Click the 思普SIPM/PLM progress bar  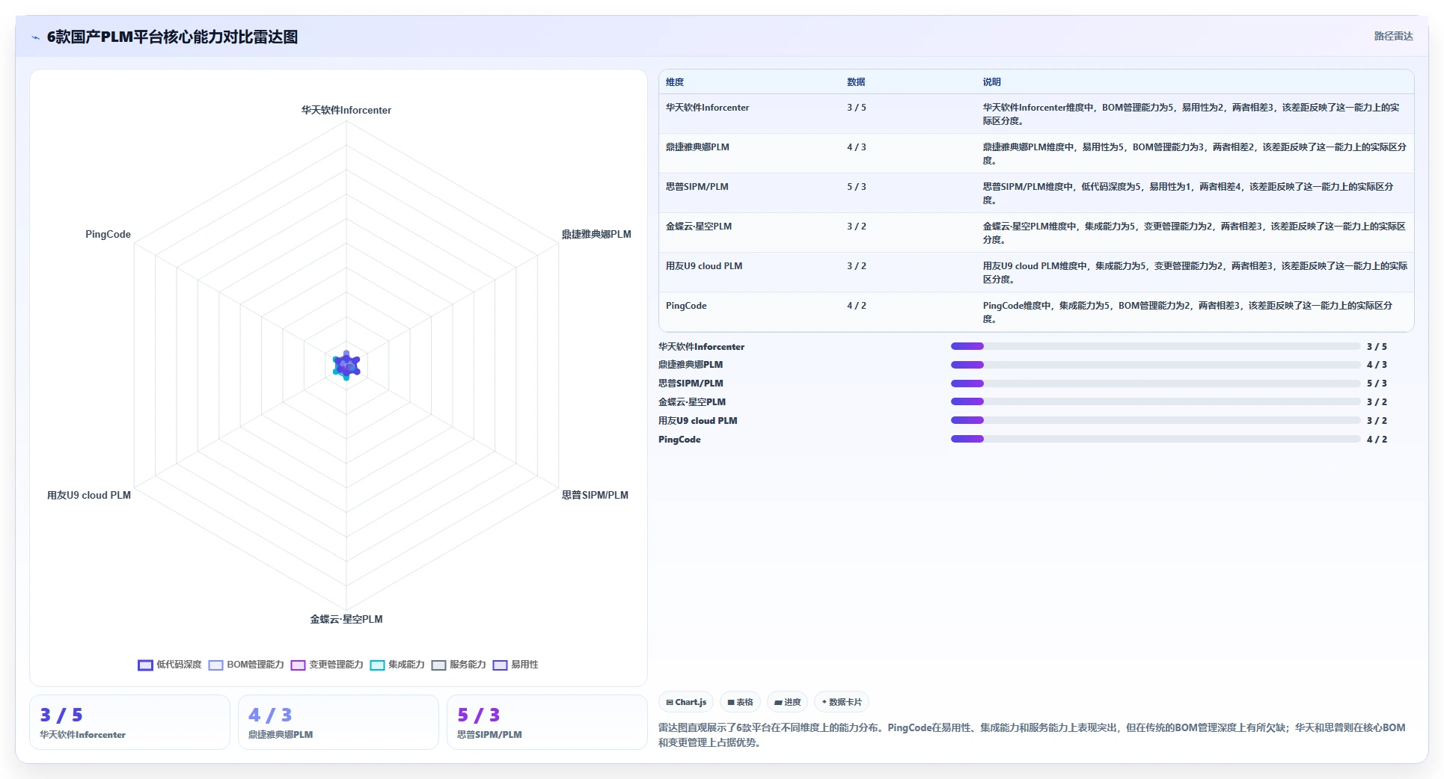tap(1155, 384)
